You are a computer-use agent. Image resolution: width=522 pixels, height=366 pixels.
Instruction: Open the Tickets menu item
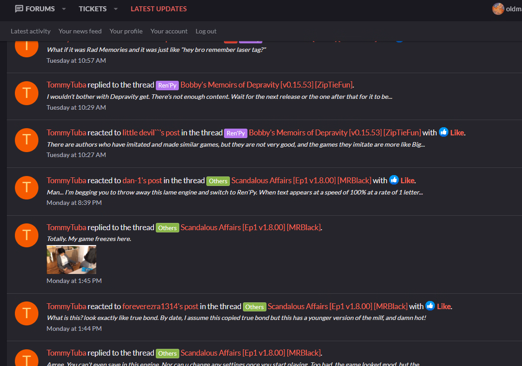[x=93, y=9]
